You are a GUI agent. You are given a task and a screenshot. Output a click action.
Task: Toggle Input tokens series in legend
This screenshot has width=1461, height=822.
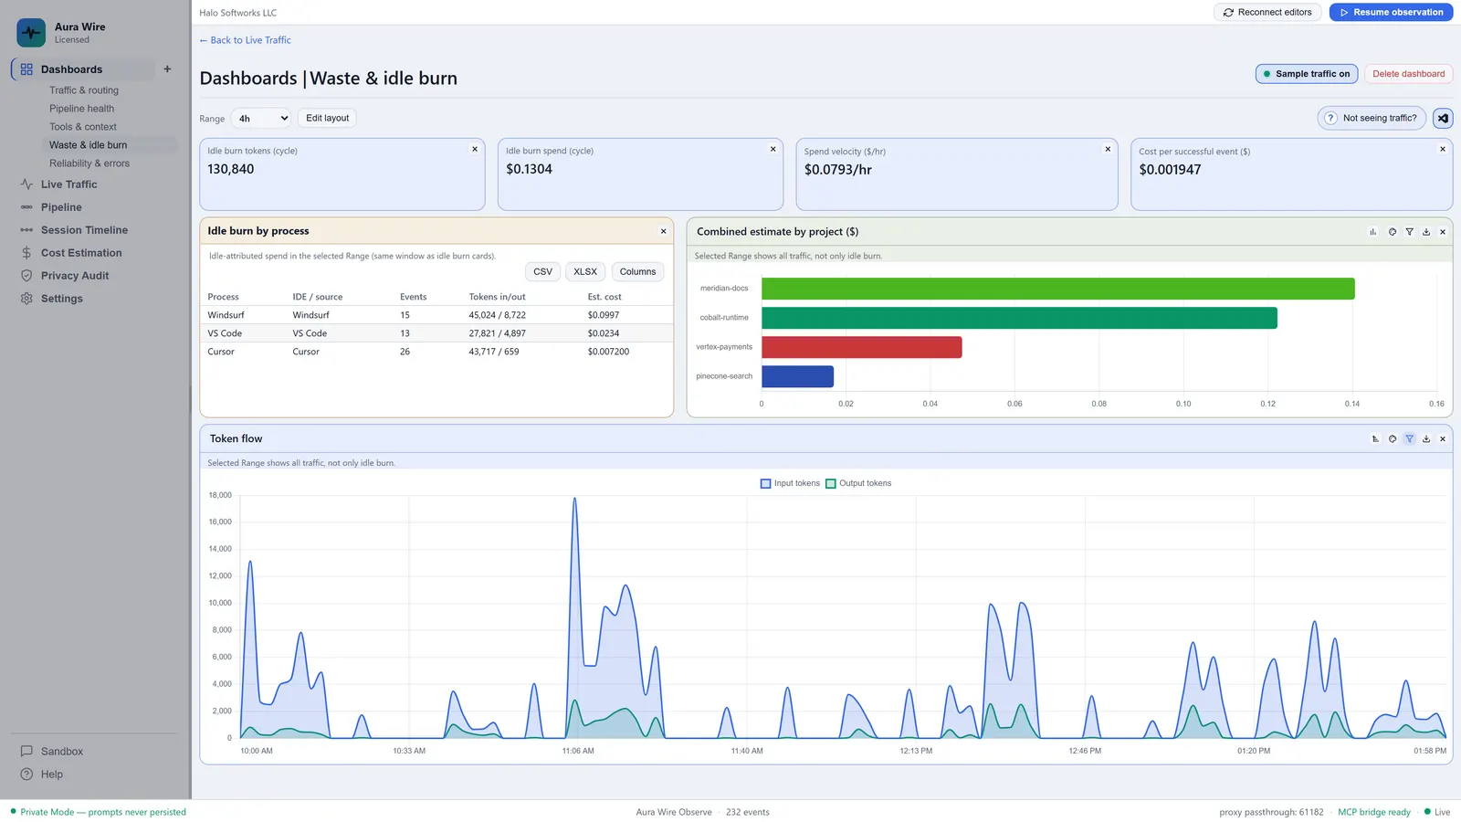tap(790, 483)
